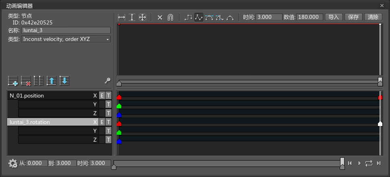This screenshot has height=177, width=390.
Task: Move the track up with the arrow icon
Action: click(51, 81)
